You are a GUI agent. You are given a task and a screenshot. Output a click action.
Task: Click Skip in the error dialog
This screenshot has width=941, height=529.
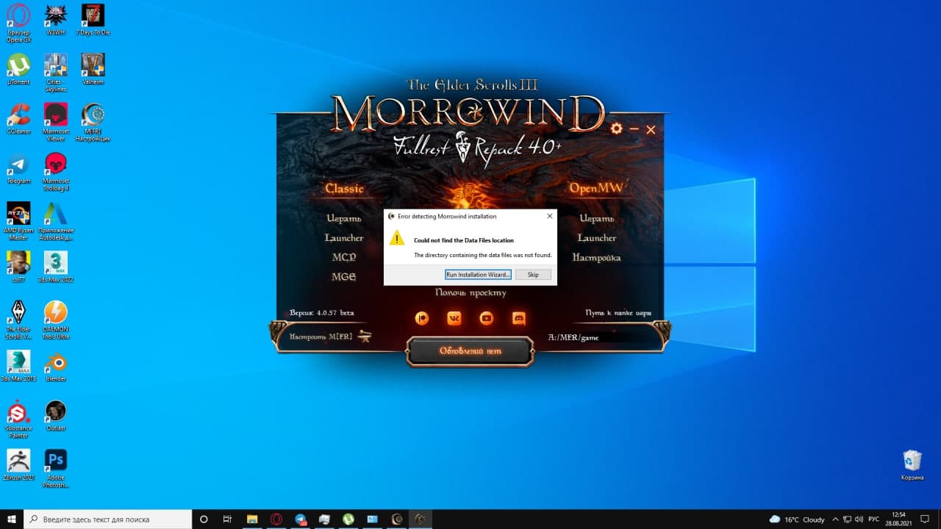tap(533, 275)
